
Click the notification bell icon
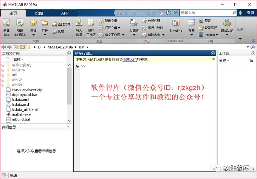pos(240,13)
